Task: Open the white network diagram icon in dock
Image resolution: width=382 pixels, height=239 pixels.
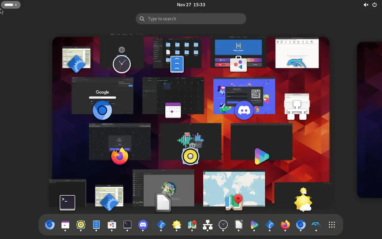Action: pyautogui.click(x=208, y=225)
